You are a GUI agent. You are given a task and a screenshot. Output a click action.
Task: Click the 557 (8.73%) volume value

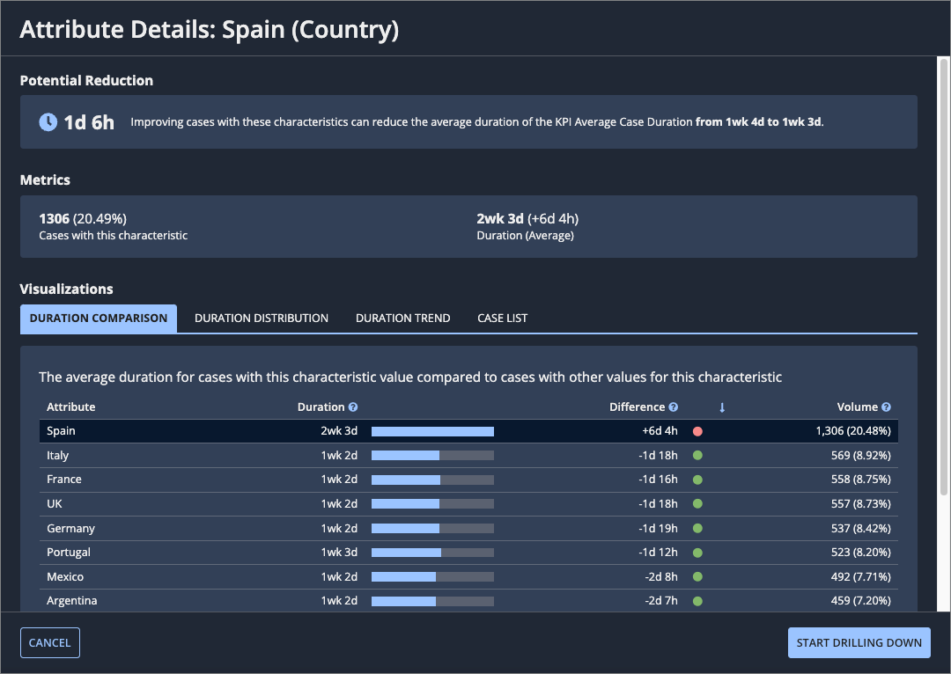click(x=860, y=503)
